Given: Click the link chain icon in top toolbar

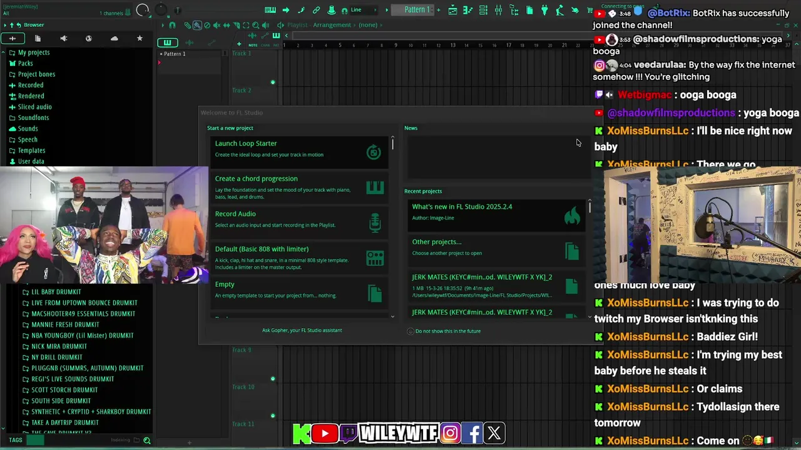Looking at the screenshot, I should pyautogui.click(x=317, y=10).
